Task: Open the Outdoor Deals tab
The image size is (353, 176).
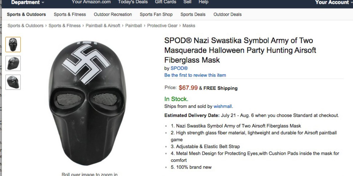Action: [227, 14]
